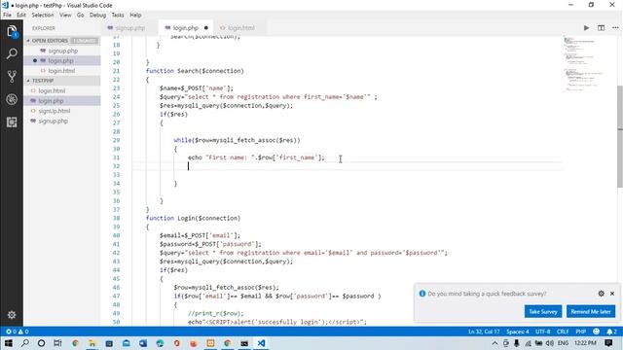Open the Debug menu
623x350 pixels.
click(x=97, y=15)
